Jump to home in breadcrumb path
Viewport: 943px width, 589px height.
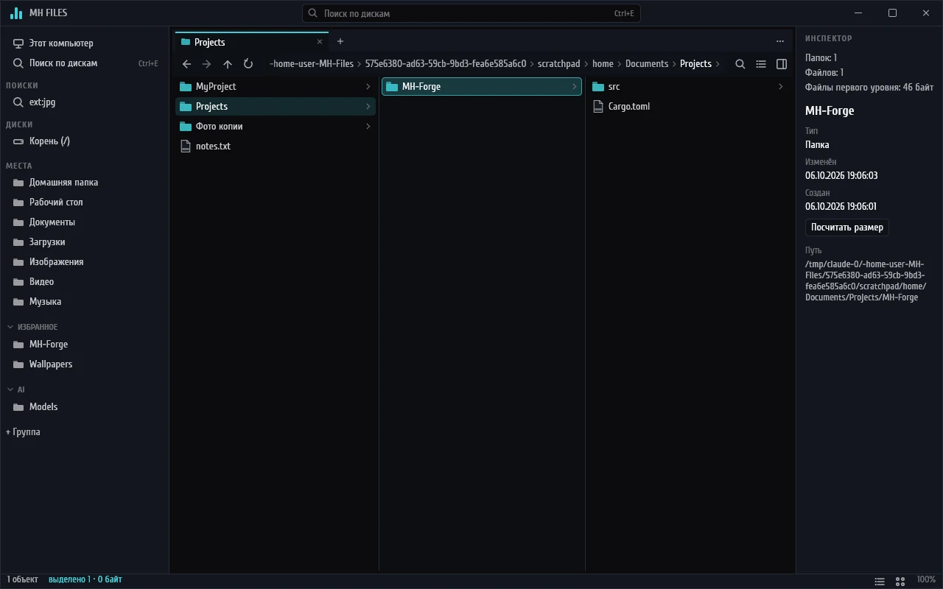pos(603,64)
